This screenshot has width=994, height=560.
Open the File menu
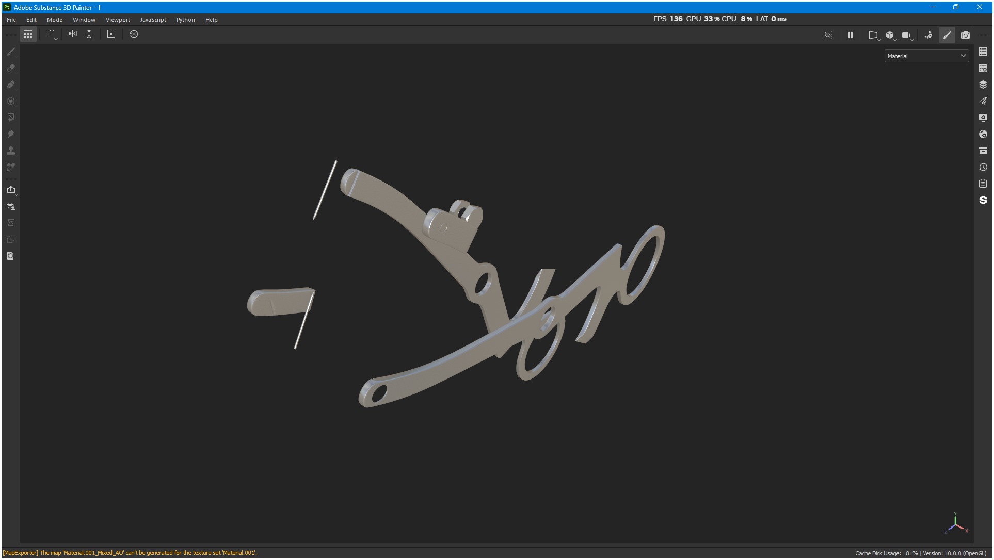[11, 20]
